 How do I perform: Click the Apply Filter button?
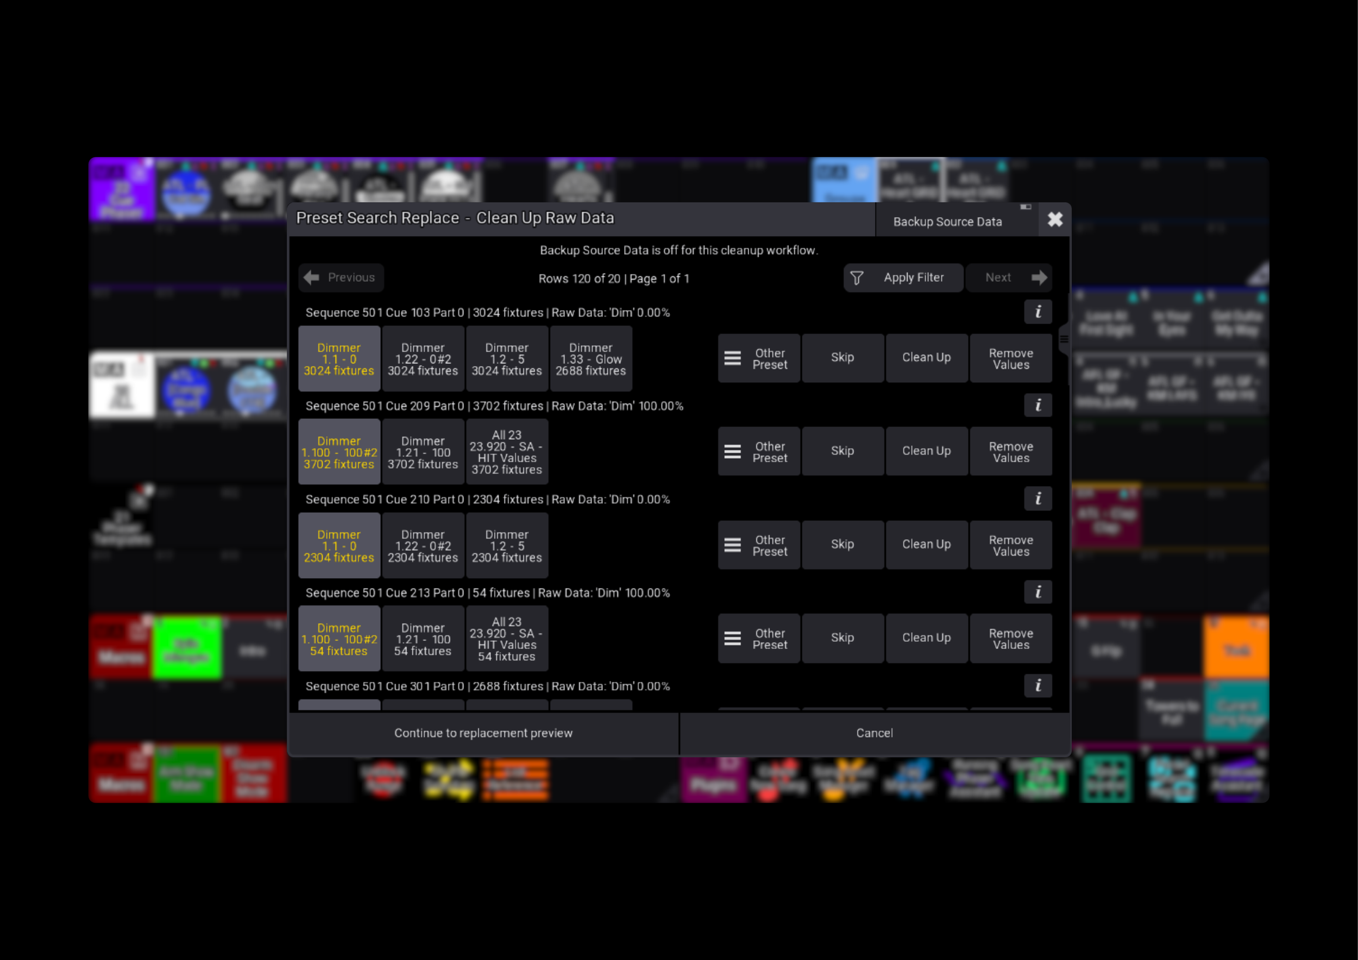pyautogui.click(x=903, y=278)
